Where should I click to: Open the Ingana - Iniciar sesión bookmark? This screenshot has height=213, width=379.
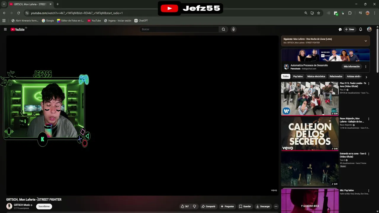click(x=118, y=21)
